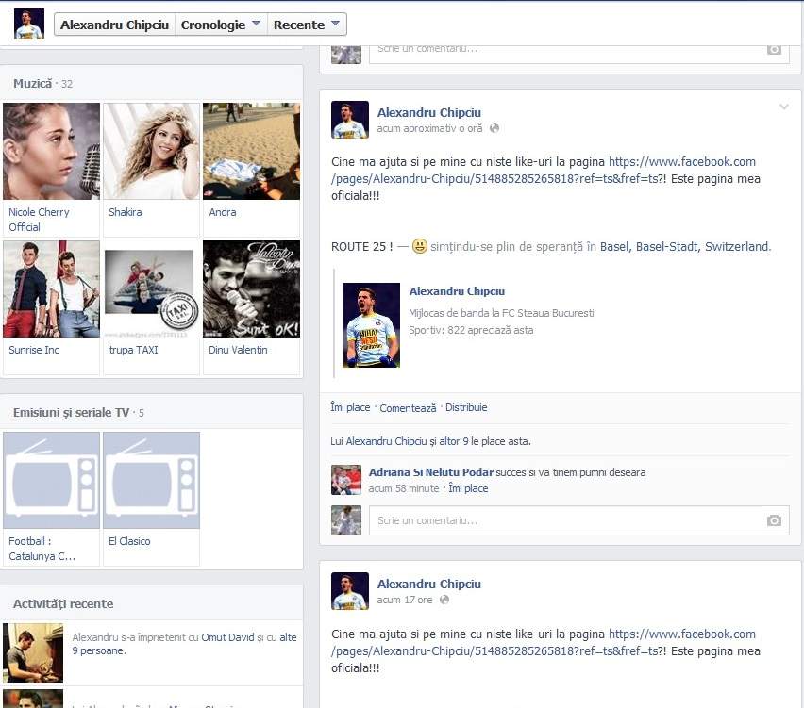Click the author avatar on the first post

(350, 120)
